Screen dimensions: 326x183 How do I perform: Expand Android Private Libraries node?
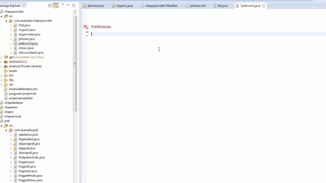pyautogui.click(x=2, y=67)
